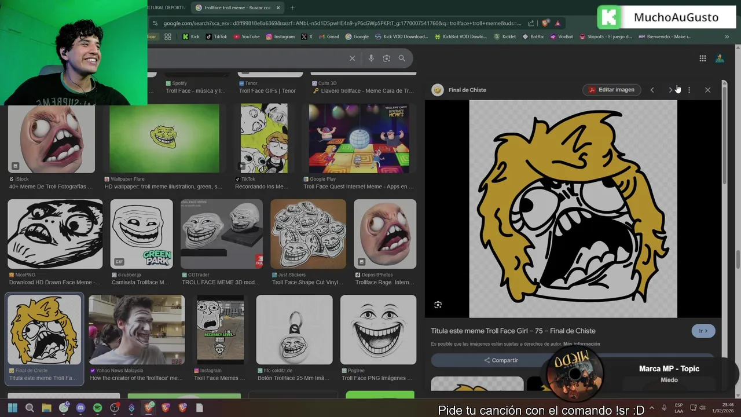Close the trollface troll meme tab
741x417 pixels.
278,8
